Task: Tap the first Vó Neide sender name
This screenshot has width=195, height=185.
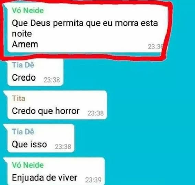Action: click(28, 10)
